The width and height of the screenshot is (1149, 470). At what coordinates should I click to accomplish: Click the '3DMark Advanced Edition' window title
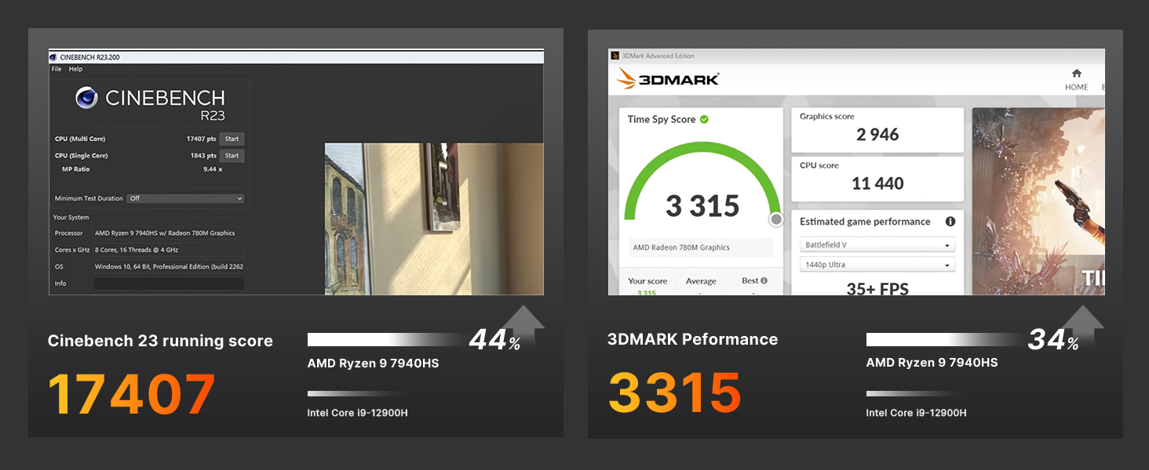658,56
